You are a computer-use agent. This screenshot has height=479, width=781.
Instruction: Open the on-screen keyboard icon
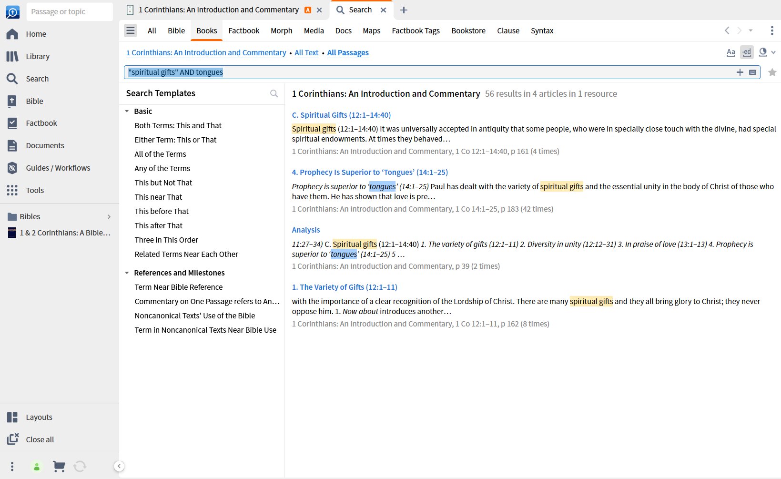(752, 72)
